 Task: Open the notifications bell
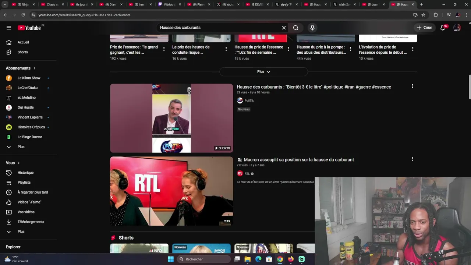443,28
